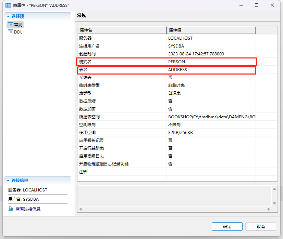Select the 连接用户名 property row
Image resolution: width=283 pixels, height=239 pixels.
pyautogui.click(x=177, y=46)
